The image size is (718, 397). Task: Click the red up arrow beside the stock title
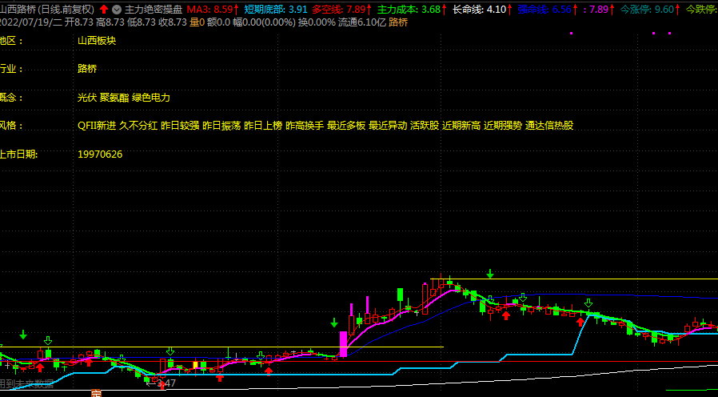[105, 9]
